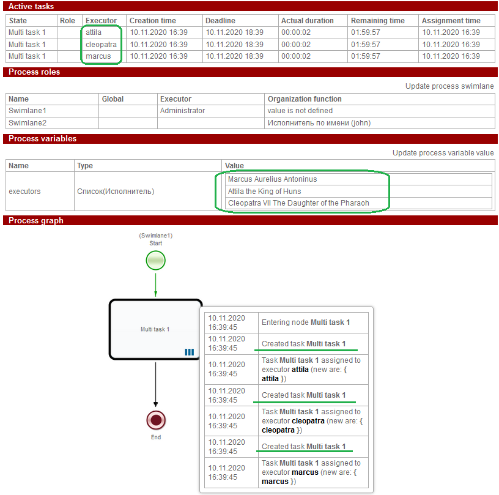Click executor marcus in Active tasks
This screenshot has height=495, width=499.
tap(98, 56)
